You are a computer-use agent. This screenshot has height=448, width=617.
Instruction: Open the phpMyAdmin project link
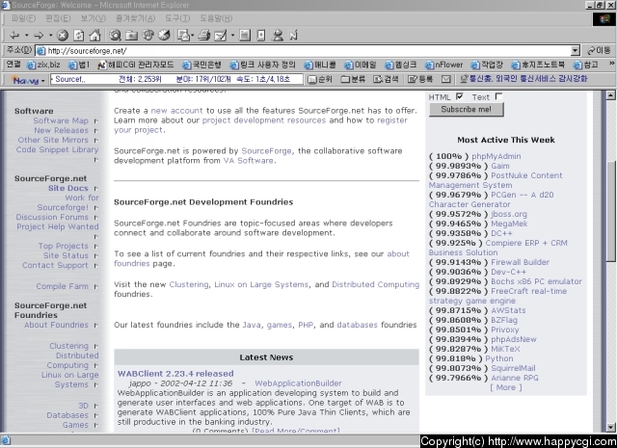(496, 156)
